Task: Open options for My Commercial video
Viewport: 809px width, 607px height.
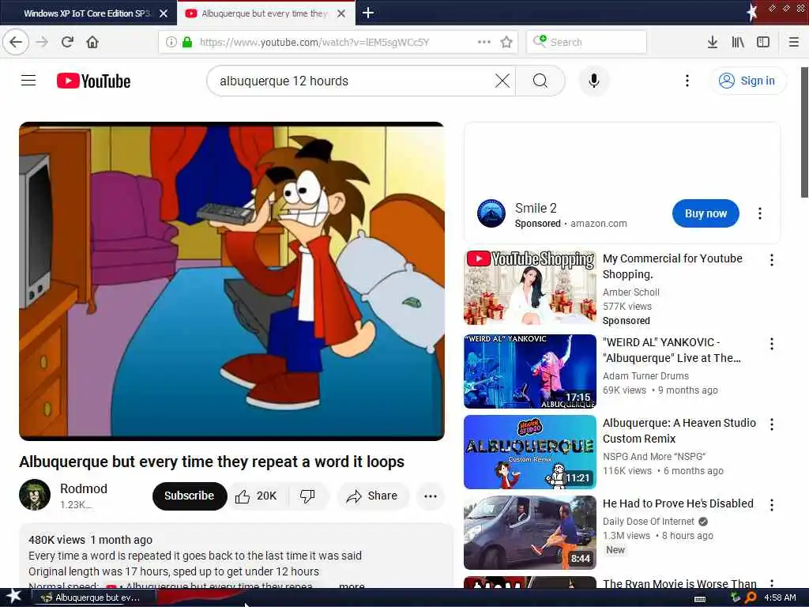Action: click(x=772, y=259)
